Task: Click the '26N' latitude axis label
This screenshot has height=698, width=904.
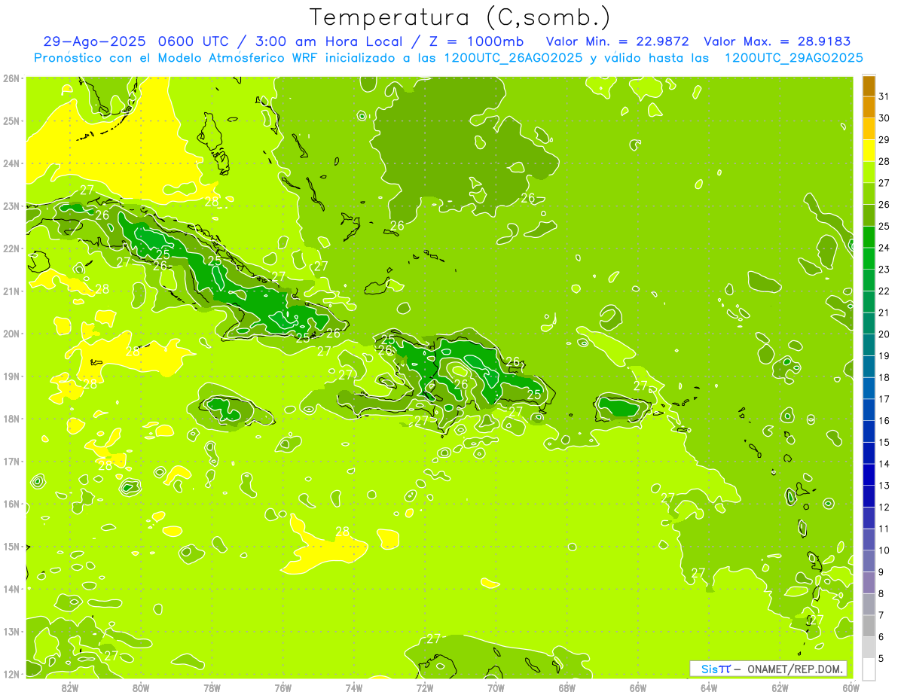Action: click(x=11, y=78)
